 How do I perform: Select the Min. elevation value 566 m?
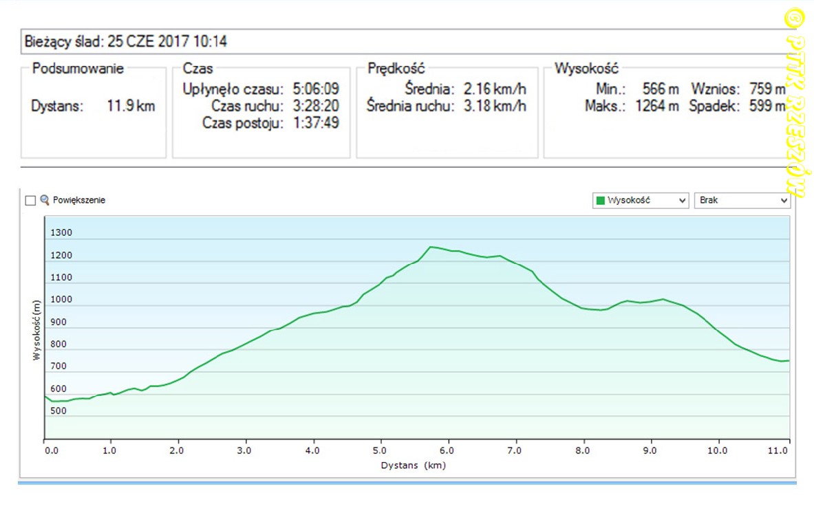(661, 89)
